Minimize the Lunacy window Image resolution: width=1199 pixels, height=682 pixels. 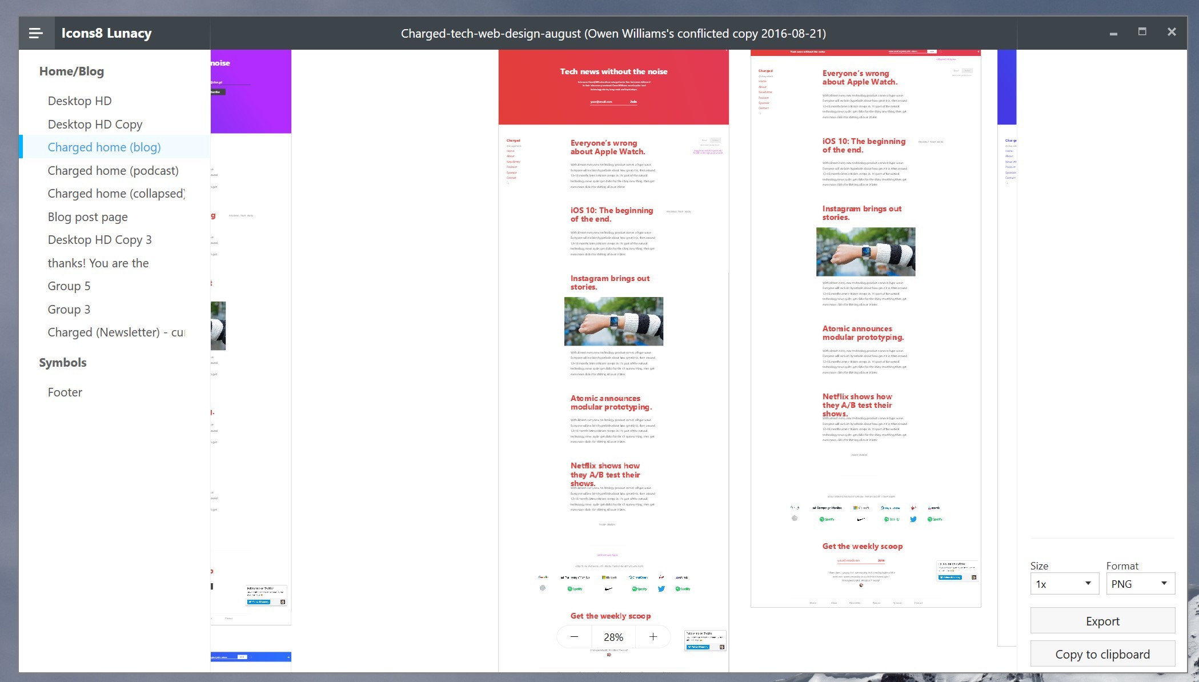(1113, 33)
